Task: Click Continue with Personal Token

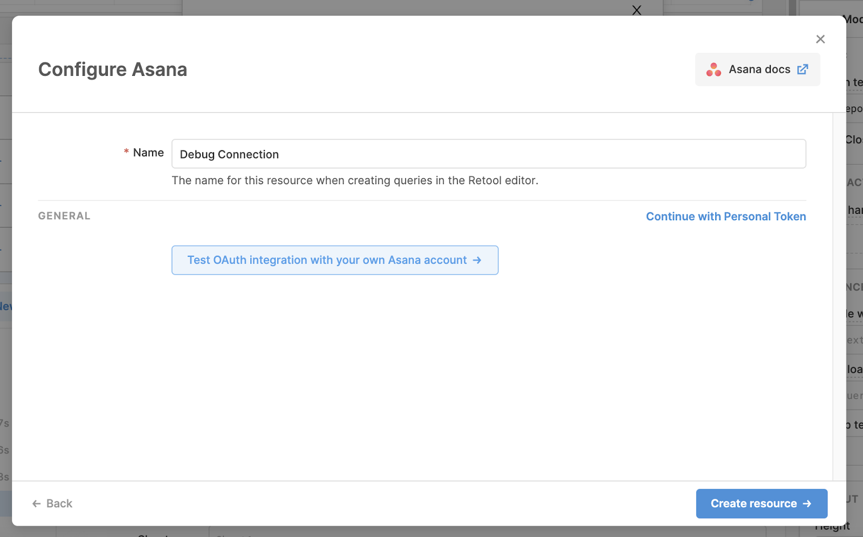Action: 726,217
